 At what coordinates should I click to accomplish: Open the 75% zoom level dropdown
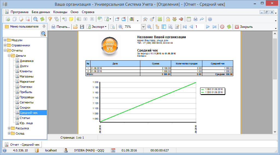143,27
